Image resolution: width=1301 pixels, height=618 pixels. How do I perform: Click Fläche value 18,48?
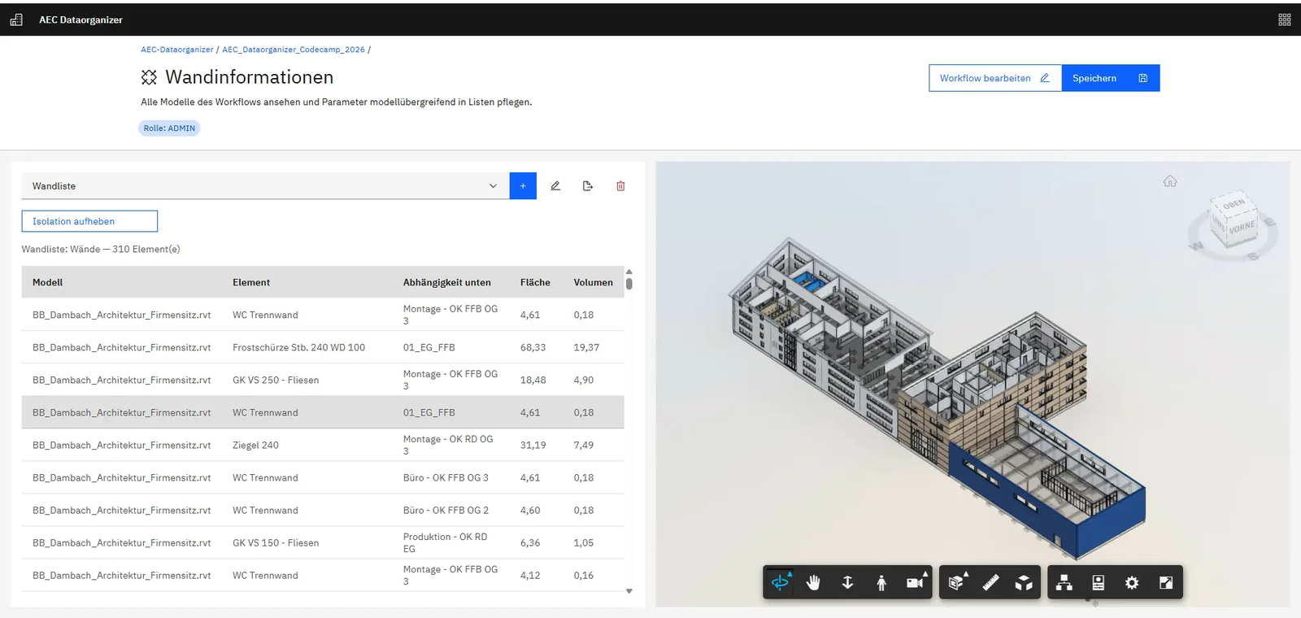coord(533,380)
